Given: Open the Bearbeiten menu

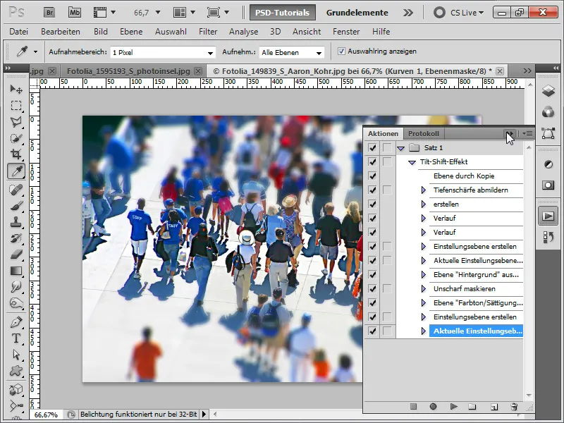Looking at the screenshot, I should click(61, 32).
